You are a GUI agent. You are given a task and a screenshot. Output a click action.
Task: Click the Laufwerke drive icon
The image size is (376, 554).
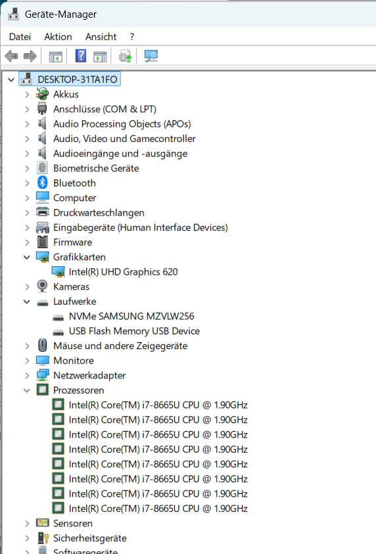coord(43,303)
